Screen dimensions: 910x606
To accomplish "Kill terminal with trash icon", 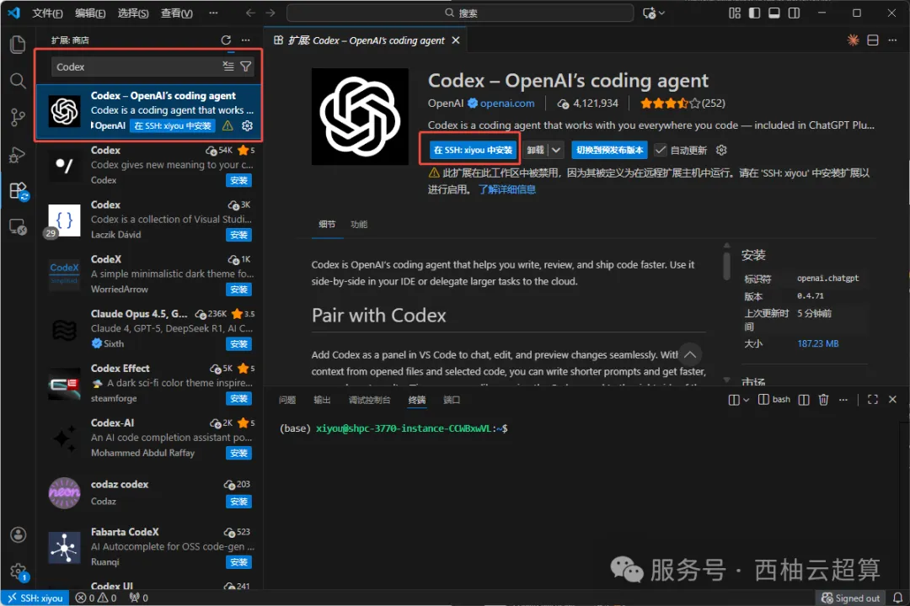I will pos(823,400).
